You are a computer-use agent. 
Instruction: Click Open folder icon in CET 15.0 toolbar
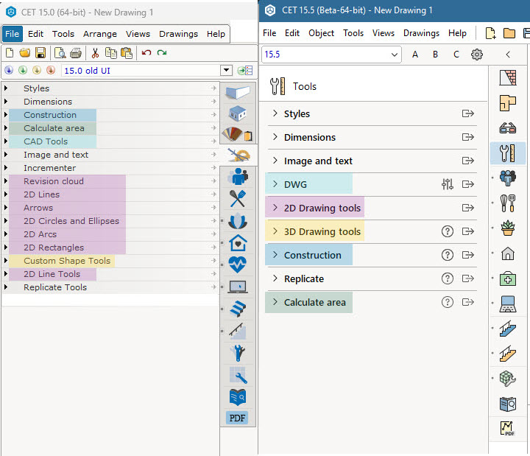pos(25,53)
